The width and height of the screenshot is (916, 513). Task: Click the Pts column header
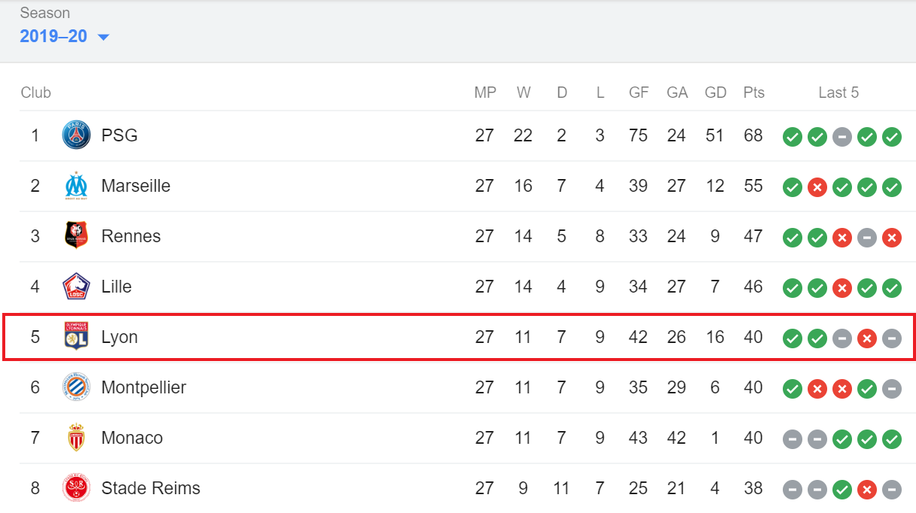point(753,93)
